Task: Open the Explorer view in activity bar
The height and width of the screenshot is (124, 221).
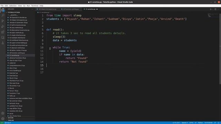Action: tap(3, 10)
